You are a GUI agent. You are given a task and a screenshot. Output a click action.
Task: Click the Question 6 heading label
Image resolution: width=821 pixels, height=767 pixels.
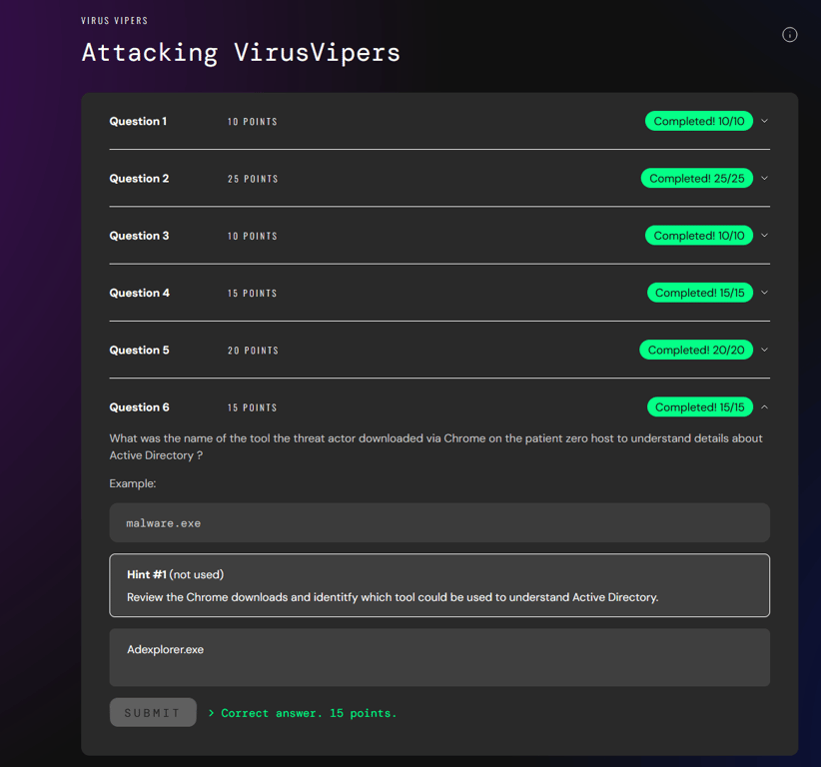pyautogui.click(x=139, y=407)
